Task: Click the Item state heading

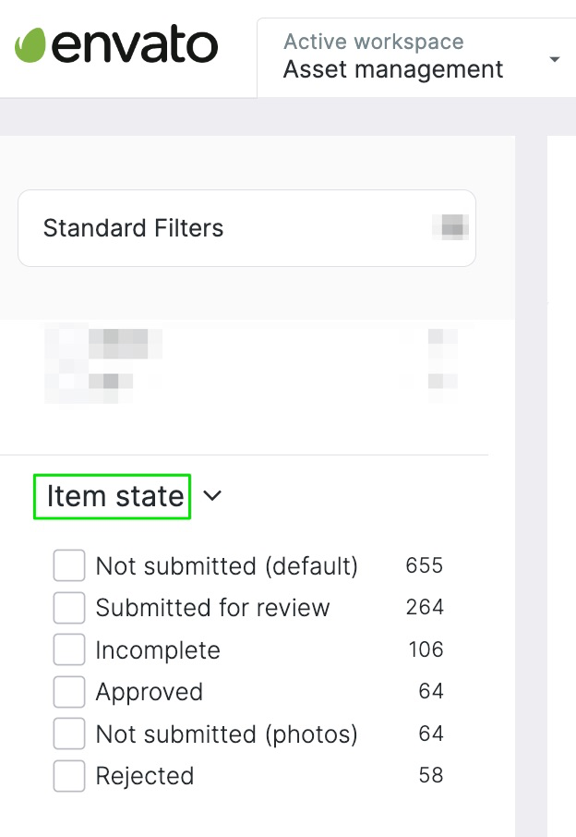Action: point(113,496)
